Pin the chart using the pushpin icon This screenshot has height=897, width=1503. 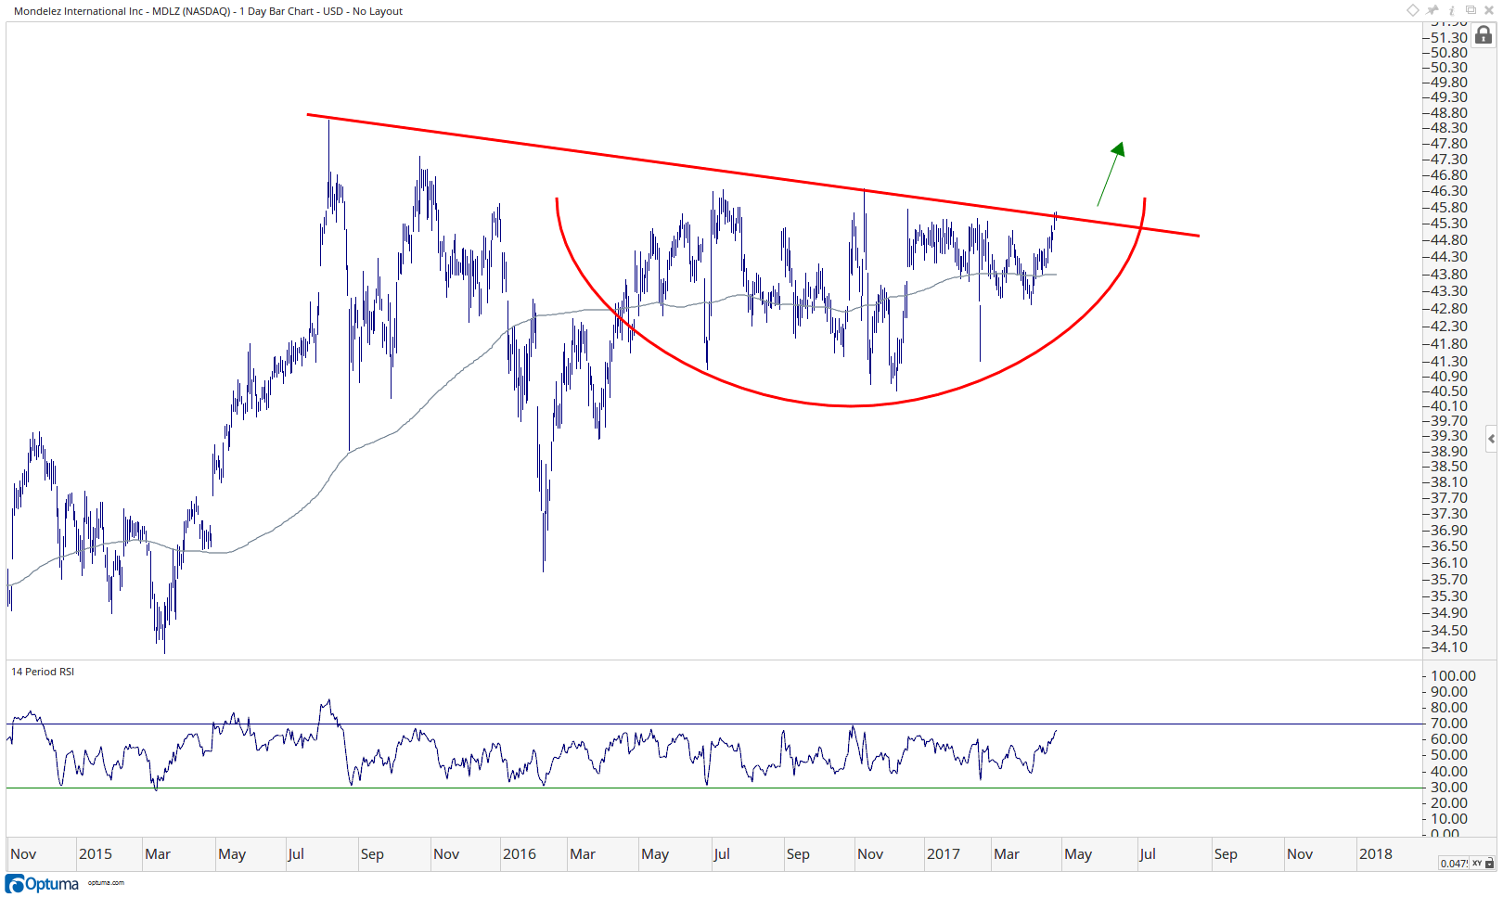point(1433,10)
